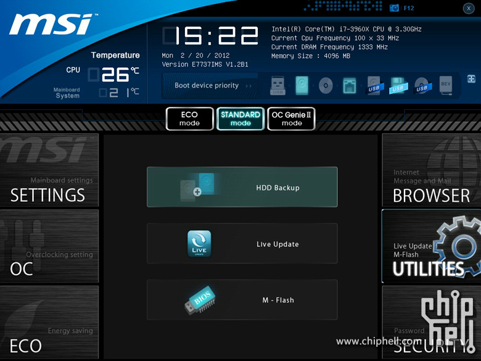Open the ECO energy saving section

(x=49, y=322)
